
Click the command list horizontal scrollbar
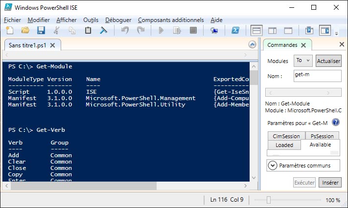303,92
